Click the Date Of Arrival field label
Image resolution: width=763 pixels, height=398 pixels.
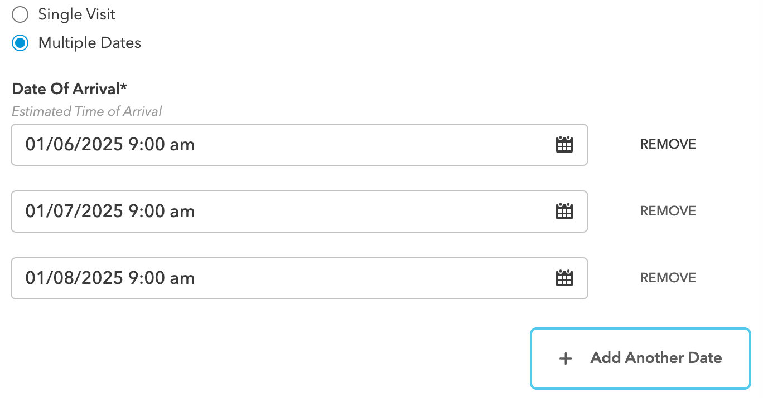[x=70, y=89]
